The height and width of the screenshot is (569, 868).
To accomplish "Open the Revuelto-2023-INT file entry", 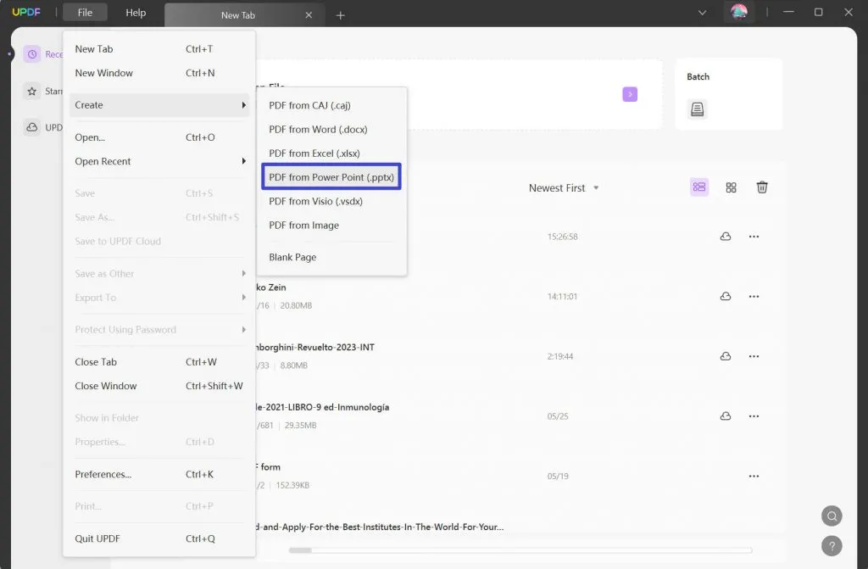I will [x=315, y=348].
